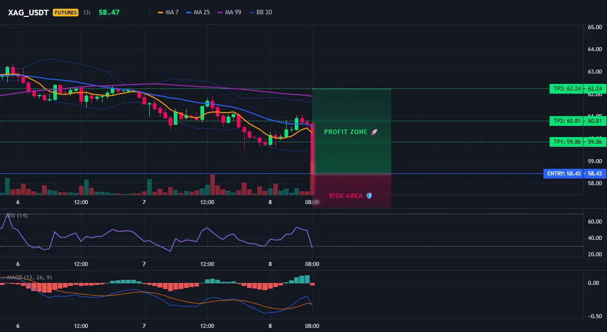The image size is (607, 332).
Task: Click the rocket icon beside PROFIT ZONE
Action: coord(374,132)
